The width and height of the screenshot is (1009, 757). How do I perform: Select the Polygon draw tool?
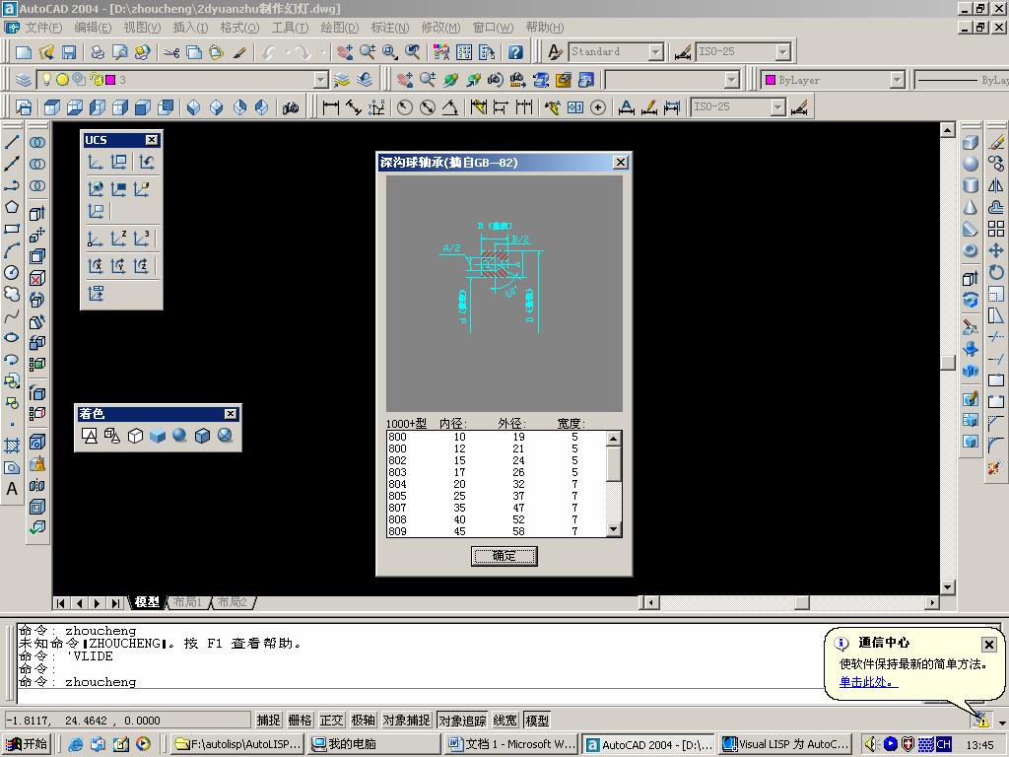[x=12, y=207]
